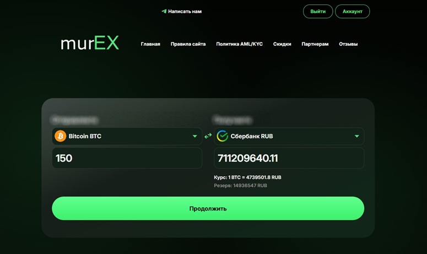This screenshot has width=427, height=254.
Task: Open the Bitcoin BTC currency dropdown
Action: click(x=127, y=136)
